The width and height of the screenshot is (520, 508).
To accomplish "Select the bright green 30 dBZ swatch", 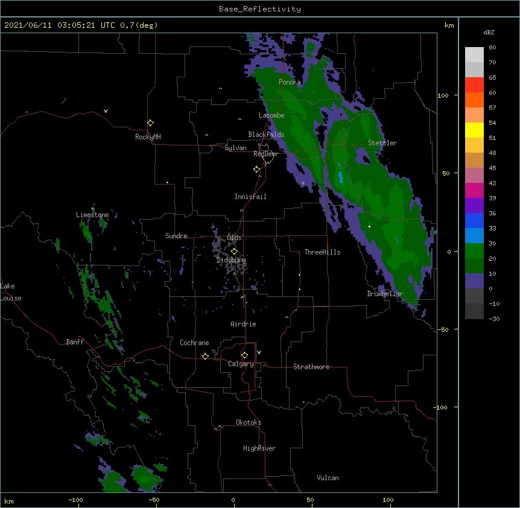I will point(474,251).
